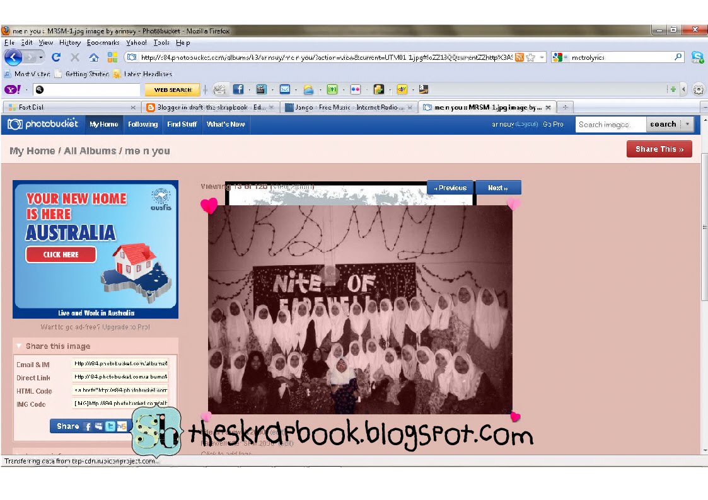Click the pencil icon on Yahoo toolbar
The height and width of the screenshot is (500, 708).
(x=219, y=89)
